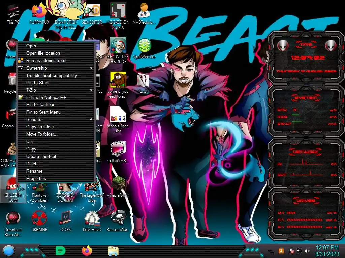Expand the 7-Zip submenu
The height and width of the screenshot is (258, 345).
pyautogui.click(x=56, y=90)
